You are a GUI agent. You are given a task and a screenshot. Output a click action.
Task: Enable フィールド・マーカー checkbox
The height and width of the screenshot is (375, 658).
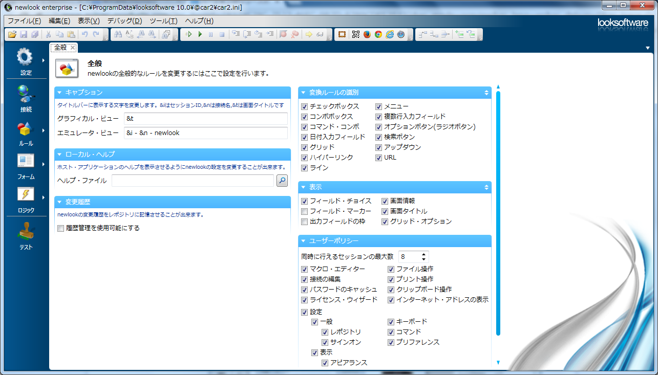[x=305, y=211]
